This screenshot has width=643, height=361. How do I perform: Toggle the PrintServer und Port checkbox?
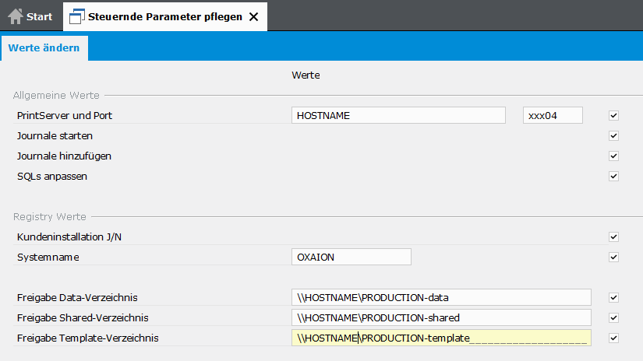(614, 116)
